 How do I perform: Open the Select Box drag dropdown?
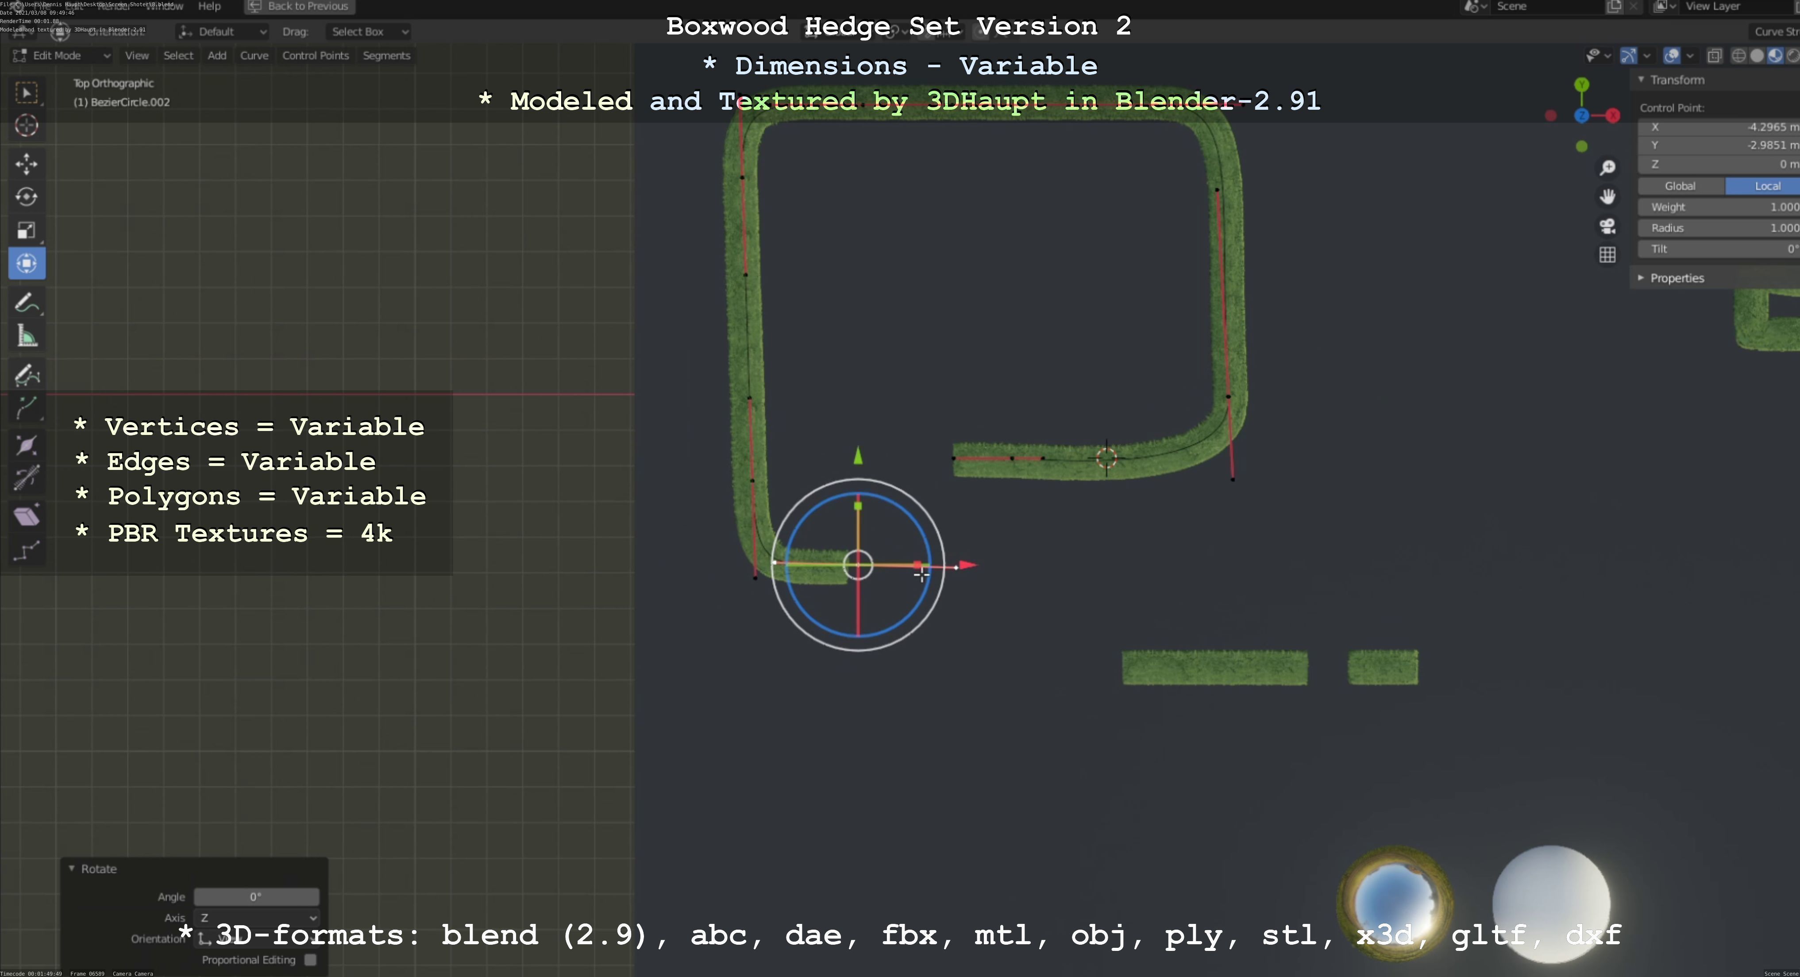point(367,31)
